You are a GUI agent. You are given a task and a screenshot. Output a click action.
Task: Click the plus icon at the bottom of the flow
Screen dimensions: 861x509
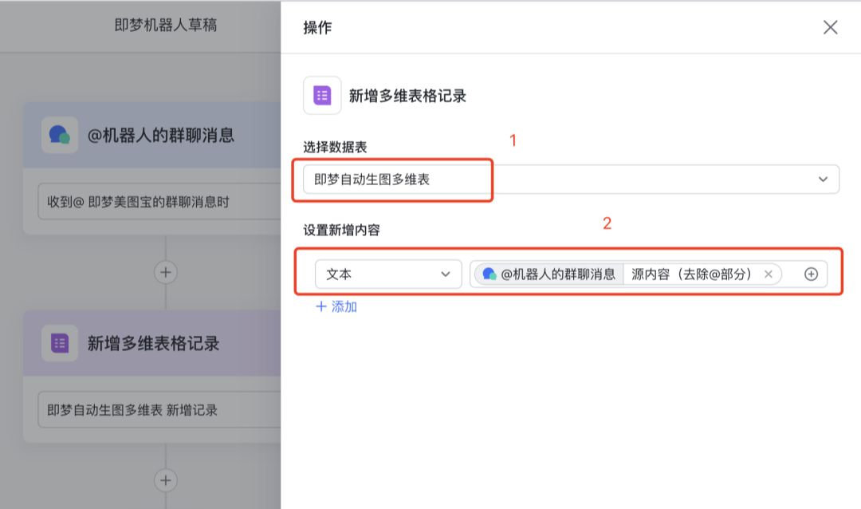[x=165, y=480]
